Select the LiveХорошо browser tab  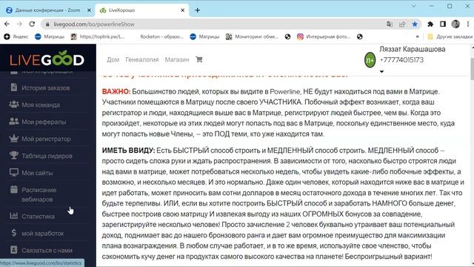point(141,10)
